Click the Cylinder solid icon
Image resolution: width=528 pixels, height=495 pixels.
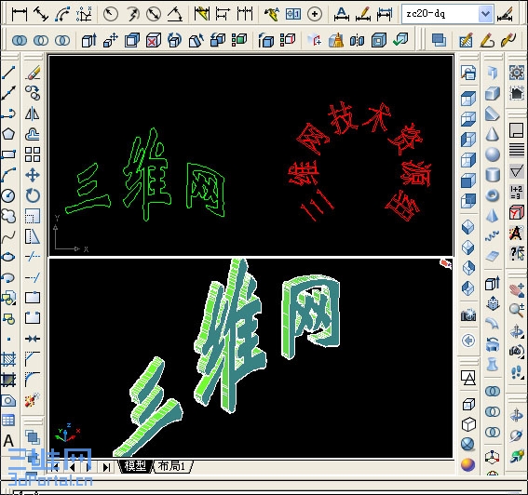pos(493,175)
